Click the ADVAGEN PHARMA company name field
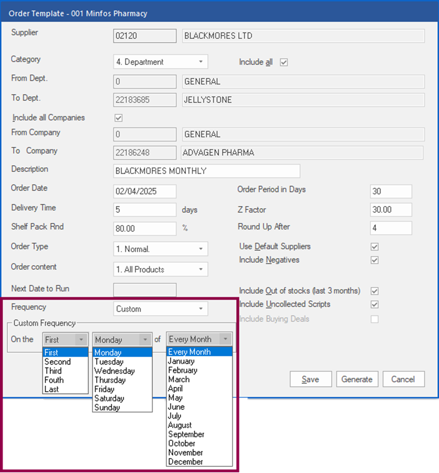The image size is (439, 473). (x=302, y=153)
